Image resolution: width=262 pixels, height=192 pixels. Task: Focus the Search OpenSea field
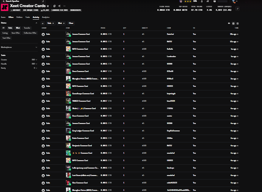point(23,1)
